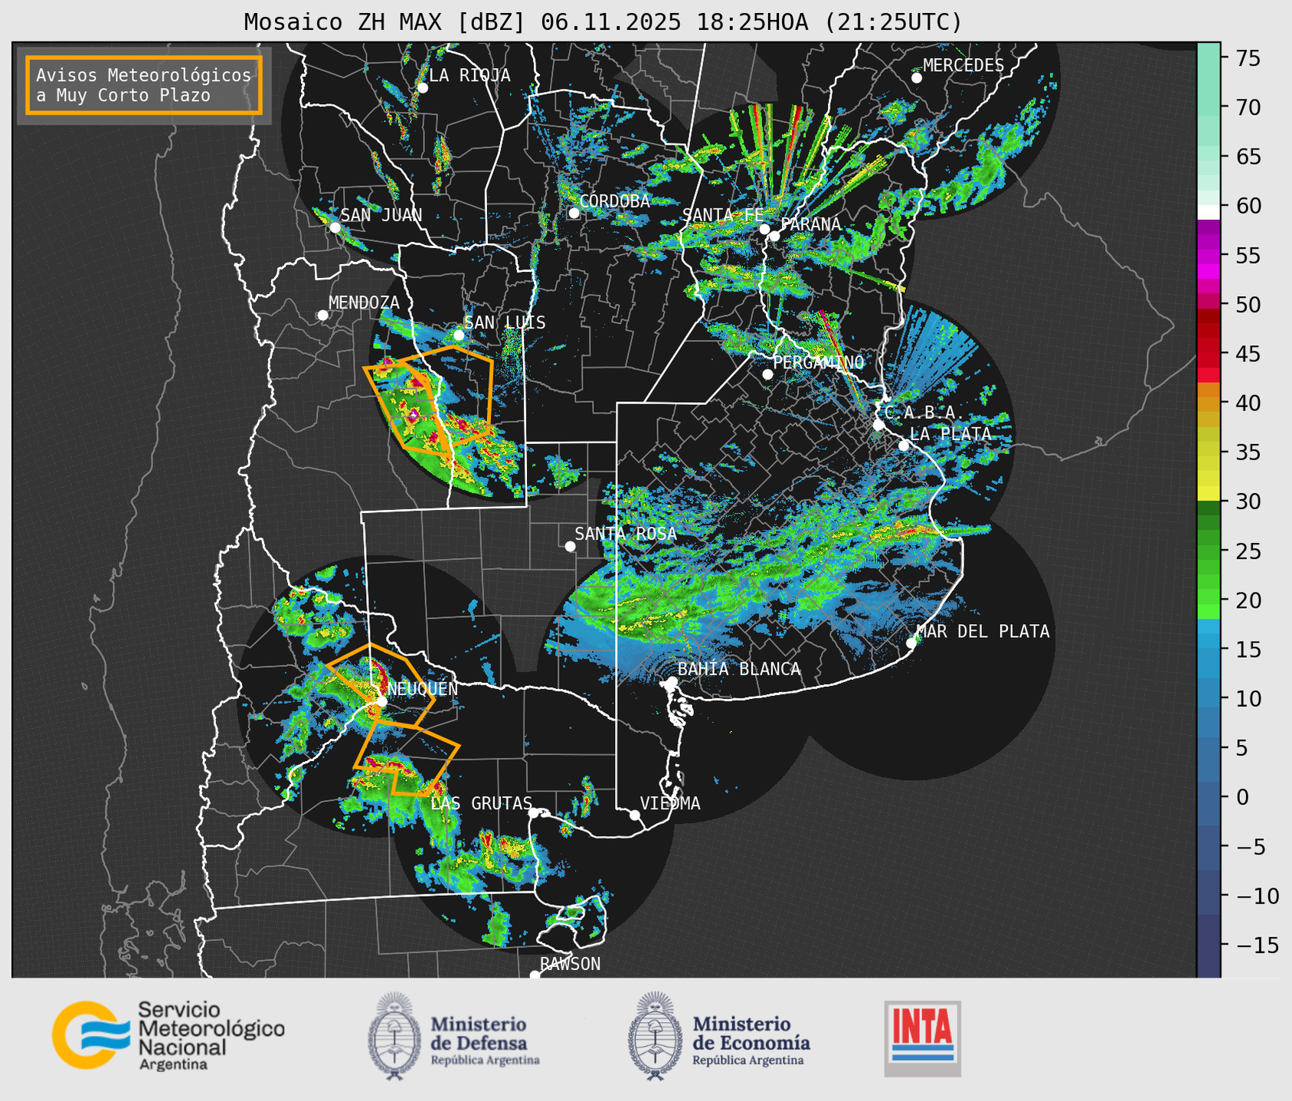This screenshot has height=1101, width=1292.
Task: Click the Avisos Meteorológicos a Muy Corto Plazo legend
Action: click(x=144, y=85)
